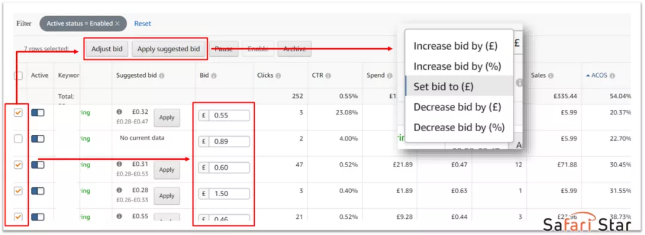
Task: Click the info icon beside £0.55 suggested bid
Action: 119,216
